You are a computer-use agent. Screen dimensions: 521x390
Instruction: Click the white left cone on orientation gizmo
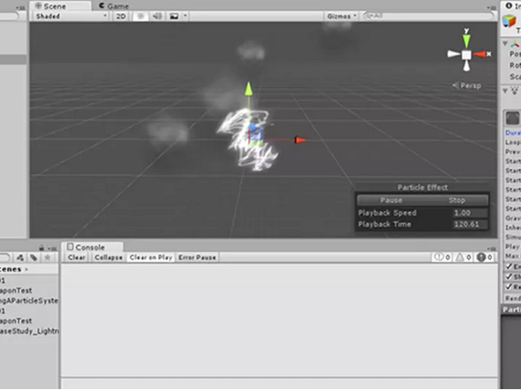coord(453,54)
